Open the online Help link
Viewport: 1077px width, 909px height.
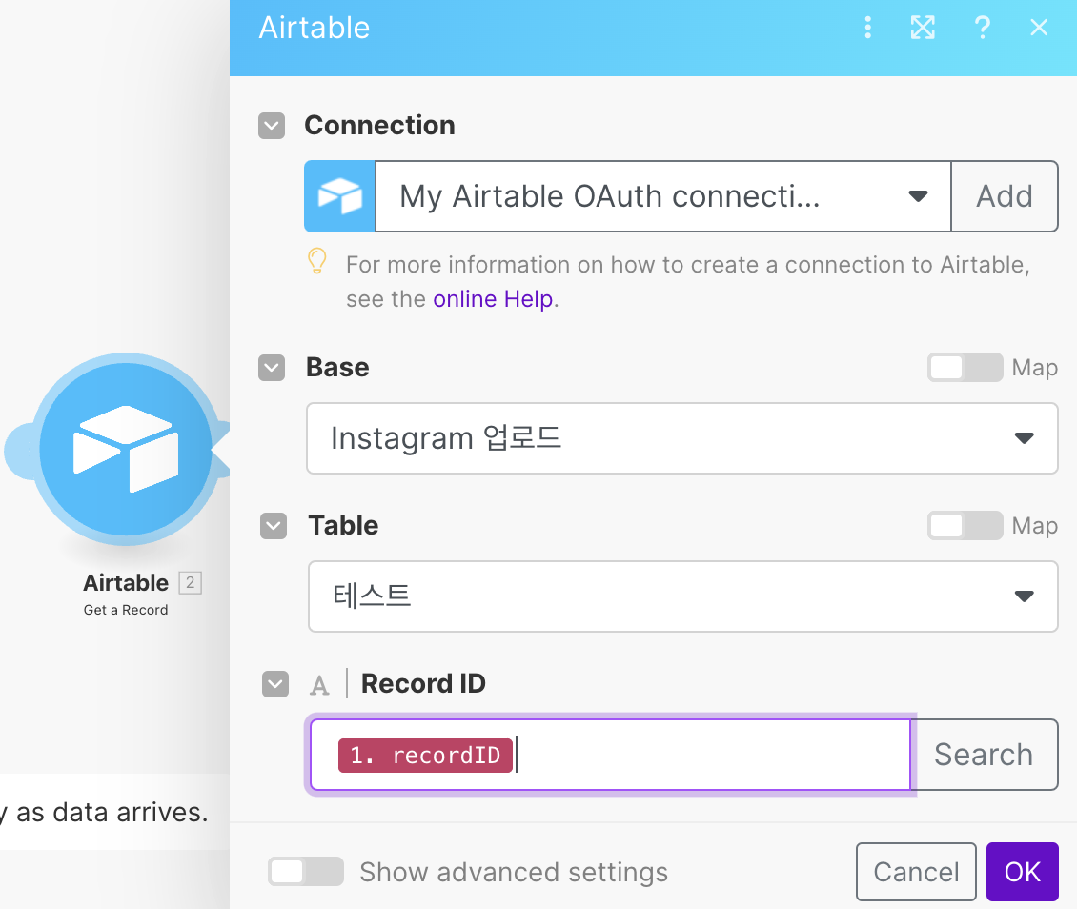coord(493,299)
